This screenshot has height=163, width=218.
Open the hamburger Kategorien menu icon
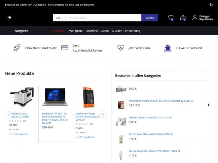(11, 31)
